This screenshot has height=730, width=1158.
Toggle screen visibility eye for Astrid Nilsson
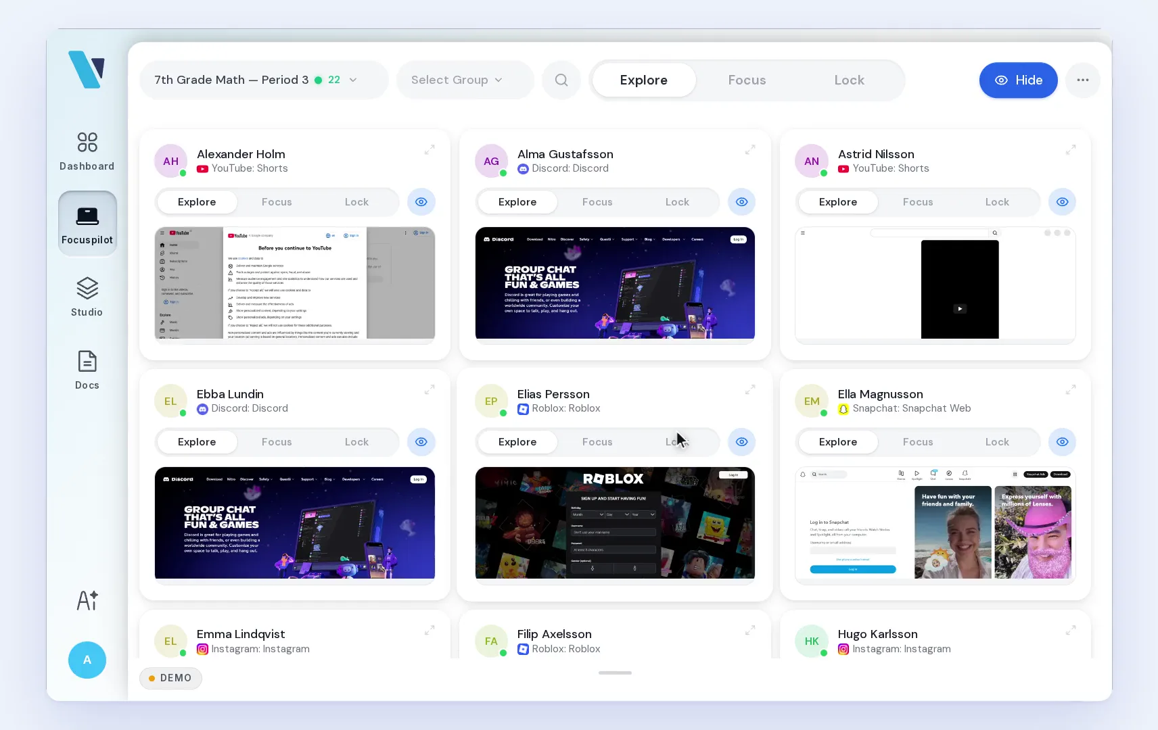(x=1063, y=202)
